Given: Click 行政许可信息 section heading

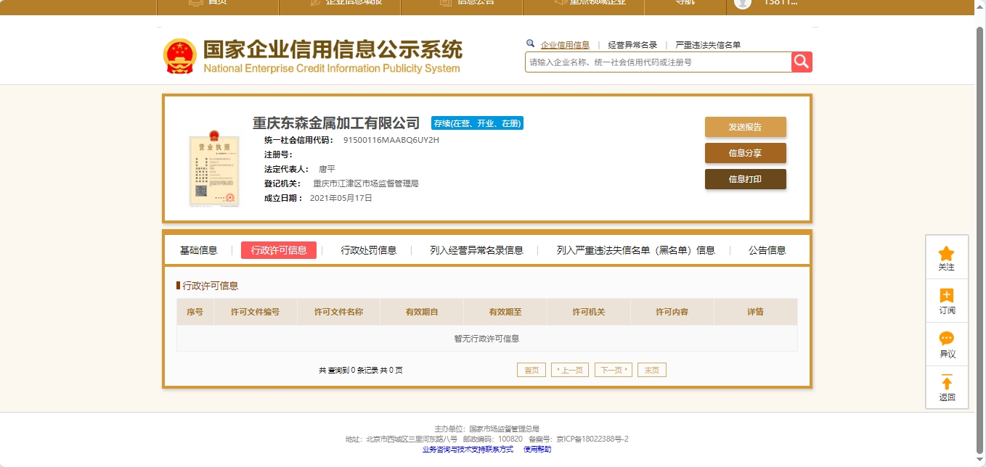Looking at the screenshot, I should [211, 286].
